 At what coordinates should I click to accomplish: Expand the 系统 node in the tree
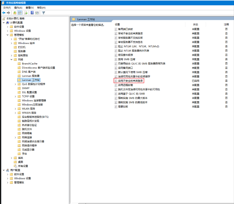[x=11, y=158]
